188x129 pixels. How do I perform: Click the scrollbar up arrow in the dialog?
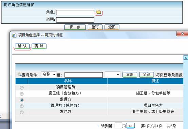pyautogui.click(x=186, y=58)
